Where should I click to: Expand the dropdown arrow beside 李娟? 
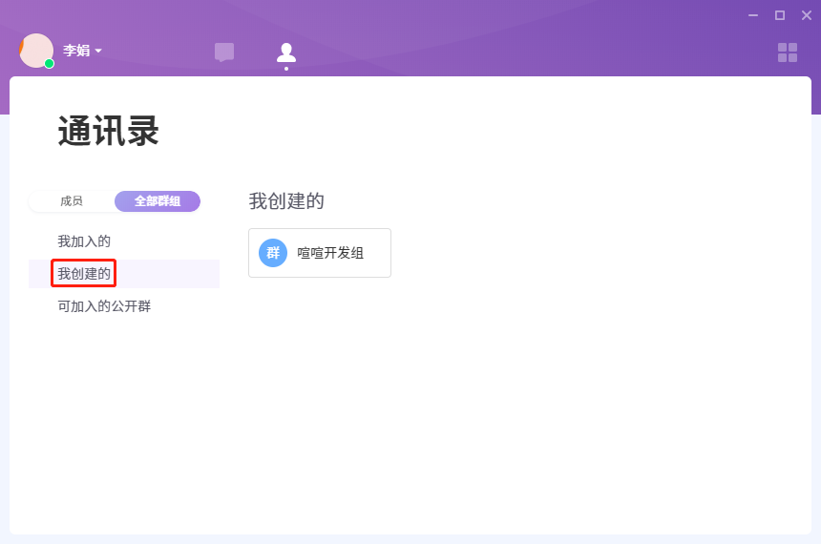click(x=98, y=51)
